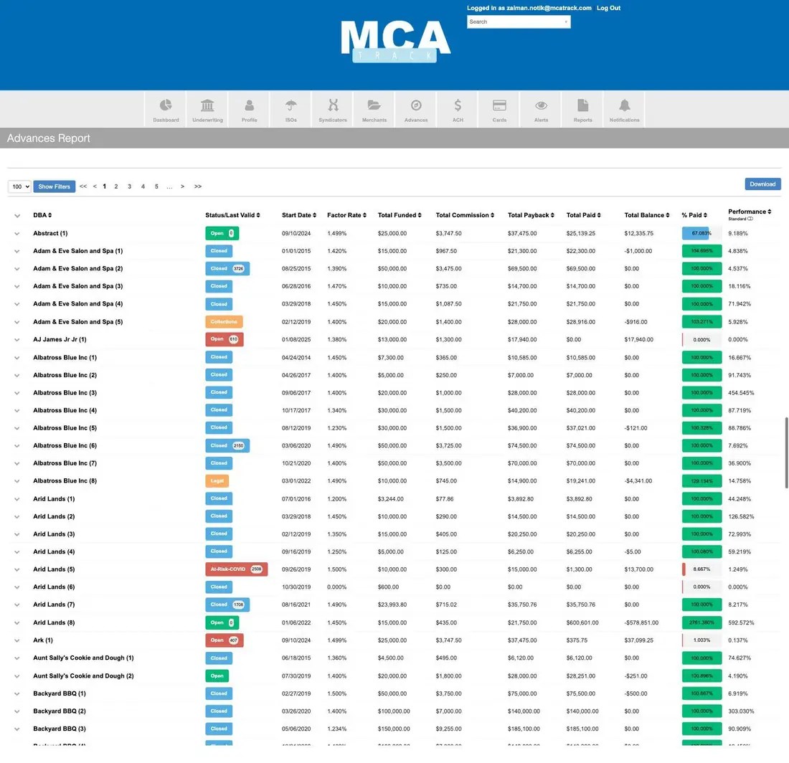Sort by Total Funded column
This screenshot has width=789, height=763.
point(400,215)
